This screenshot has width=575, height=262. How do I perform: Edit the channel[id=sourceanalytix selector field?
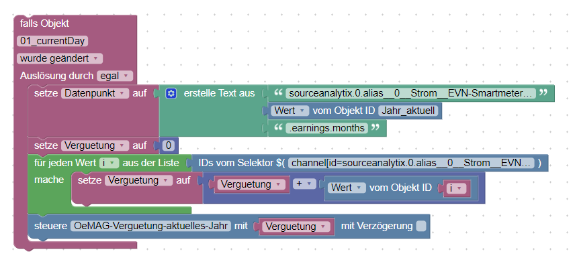412,163
